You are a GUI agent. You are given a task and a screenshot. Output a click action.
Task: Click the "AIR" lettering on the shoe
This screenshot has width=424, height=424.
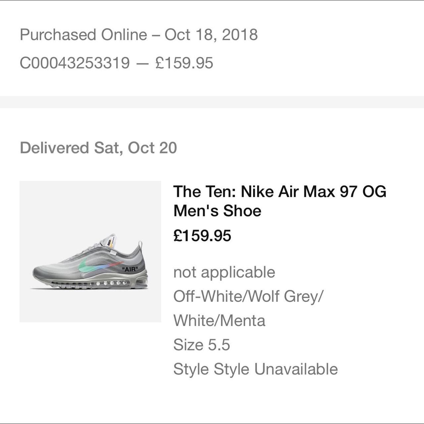[129, 269]
